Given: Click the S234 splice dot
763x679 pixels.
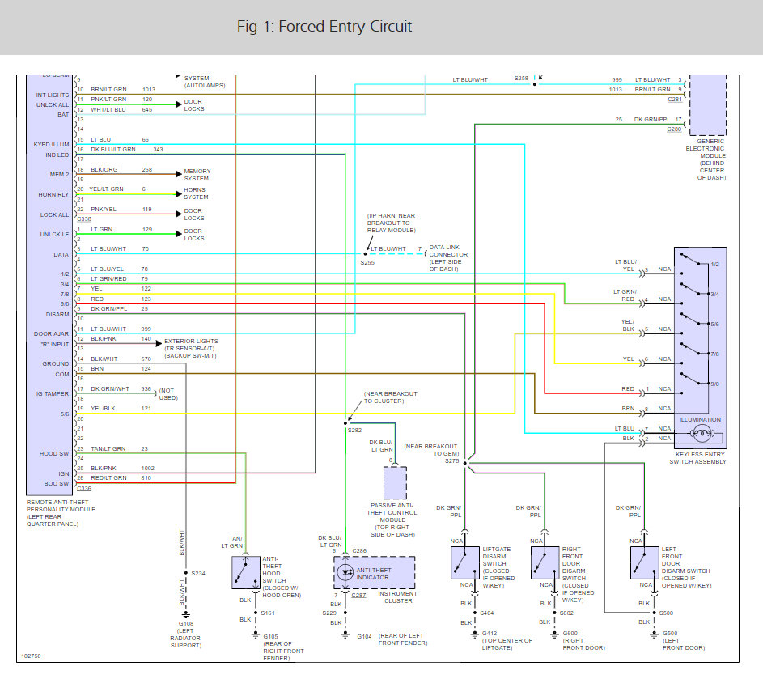Looking at the screenshot, I should click(186, 573).
